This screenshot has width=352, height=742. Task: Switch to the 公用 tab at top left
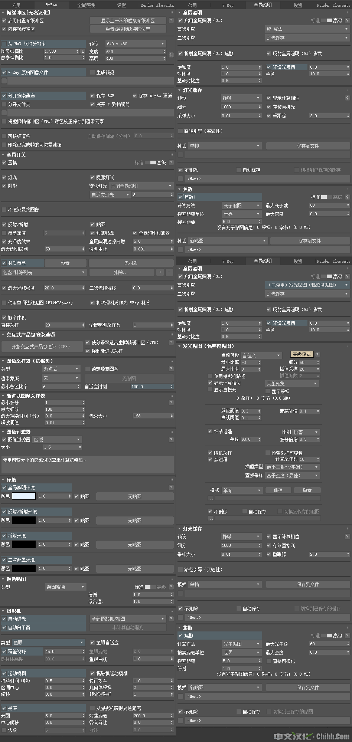tap(16, 5)
